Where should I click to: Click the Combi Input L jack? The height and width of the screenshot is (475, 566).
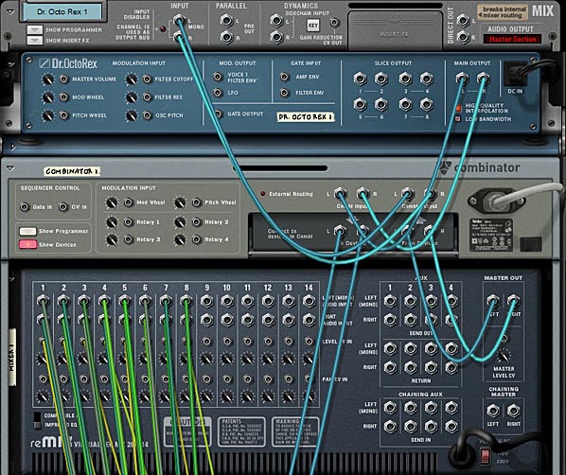[x=340, y=194]
